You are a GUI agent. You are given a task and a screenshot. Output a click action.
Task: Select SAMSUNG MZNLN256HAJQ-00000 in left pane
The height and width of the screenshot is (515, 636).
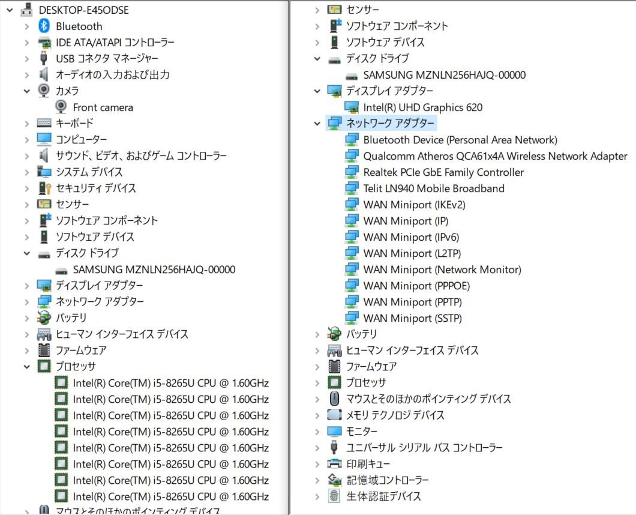click(x=154, y=270)
